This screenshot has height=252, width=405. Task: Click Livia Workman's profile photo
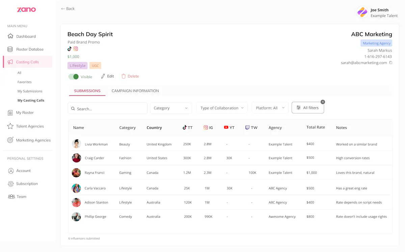[x=77, y=144]
